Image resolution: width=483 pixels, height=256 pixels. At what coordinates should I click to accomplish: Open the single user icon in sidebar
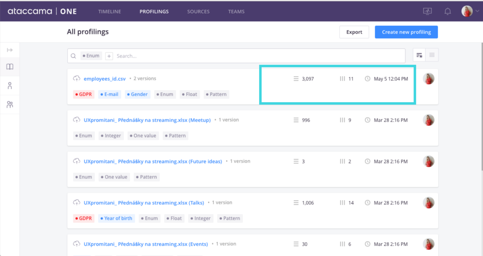[10, 86]
